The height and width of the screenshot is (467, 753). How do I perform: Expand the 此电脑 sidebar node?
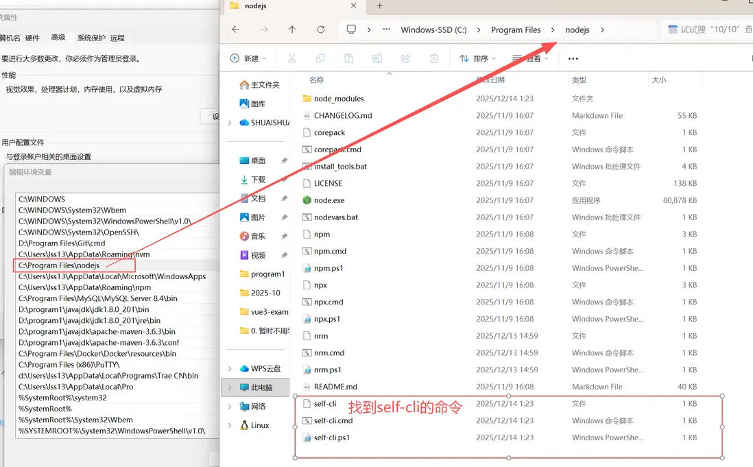pos(230,387)
